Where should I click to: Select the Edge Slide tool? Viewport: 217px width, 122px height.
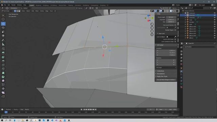point(3,85)
